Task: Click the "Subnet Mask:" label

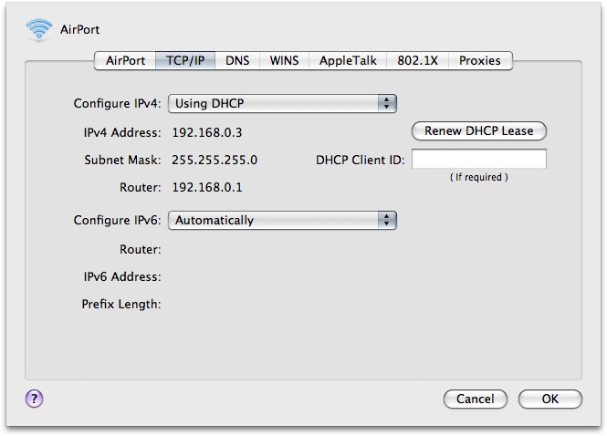Action: (122, 161)
